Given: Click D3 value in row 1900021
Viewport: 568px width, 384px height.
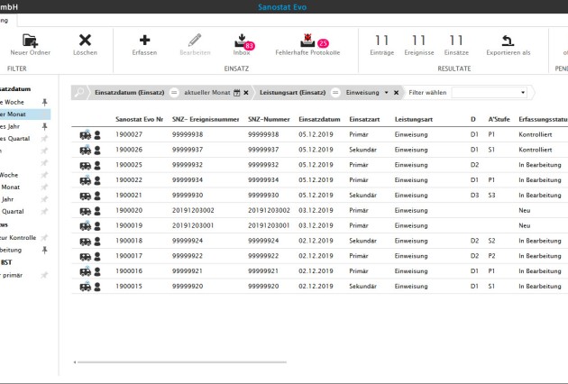Looking at the screenshot, I should (x=474, y=196).
